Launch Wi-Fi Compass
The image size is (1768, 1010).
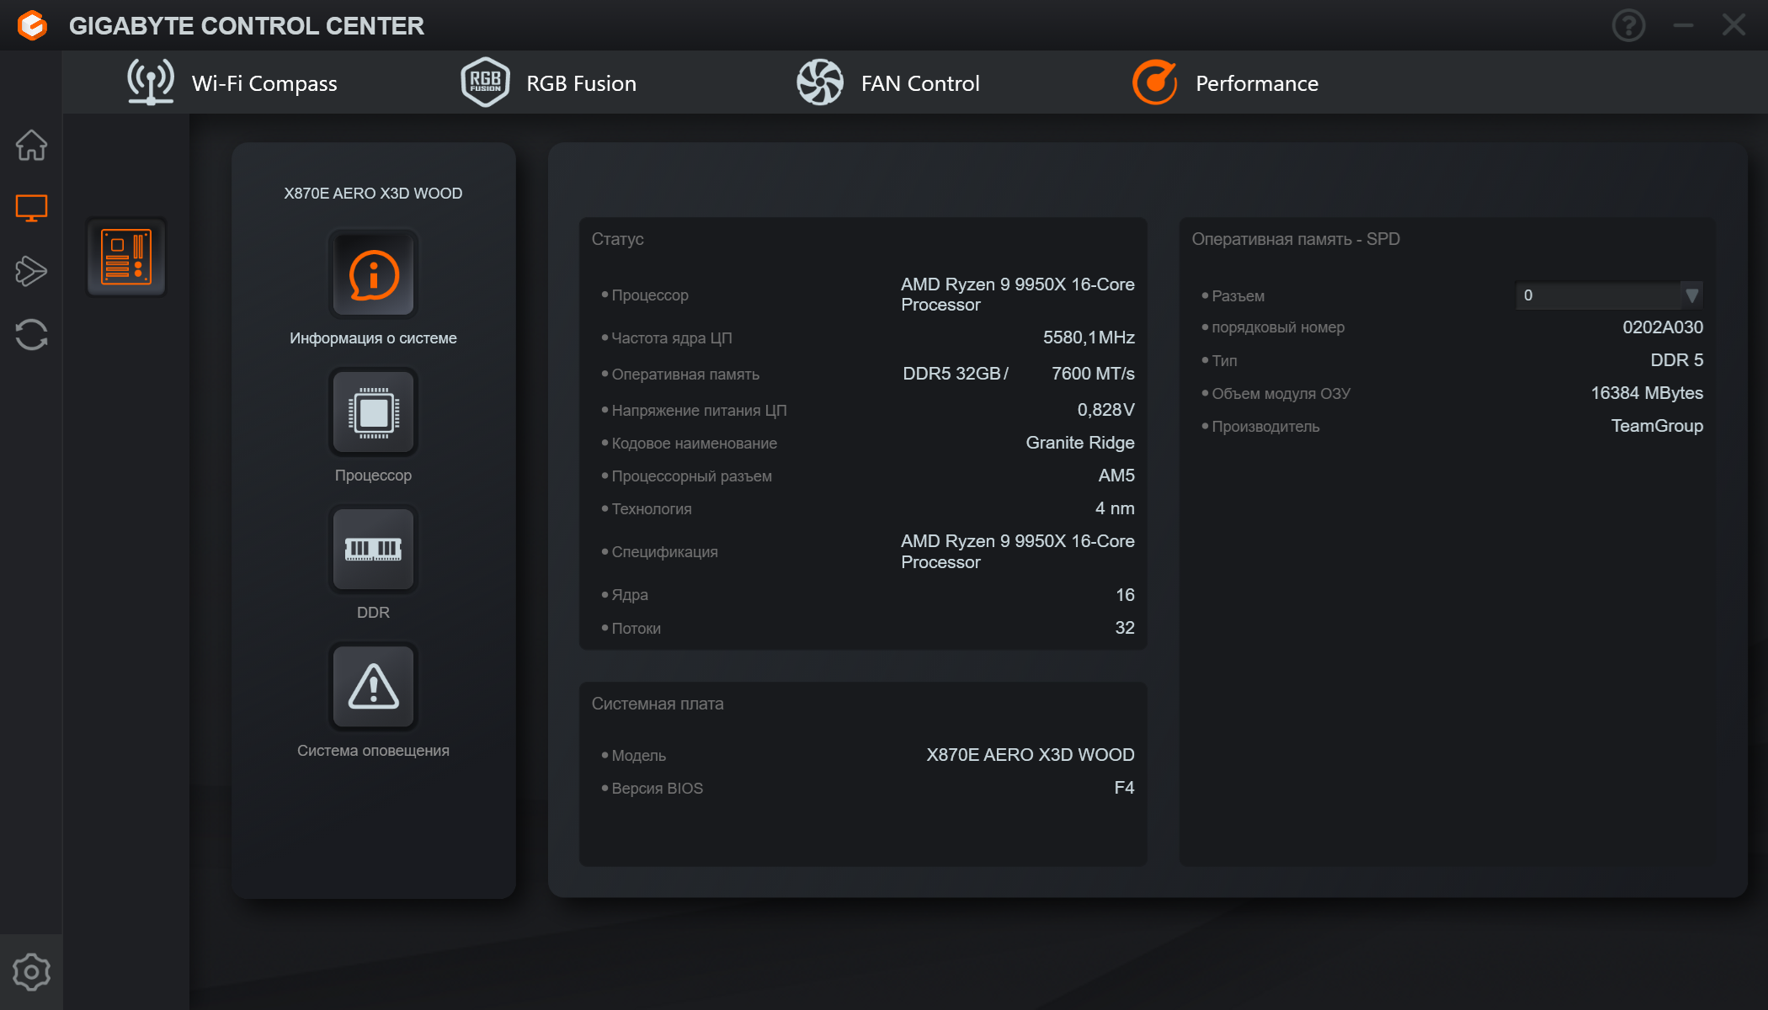pos(232,82)
